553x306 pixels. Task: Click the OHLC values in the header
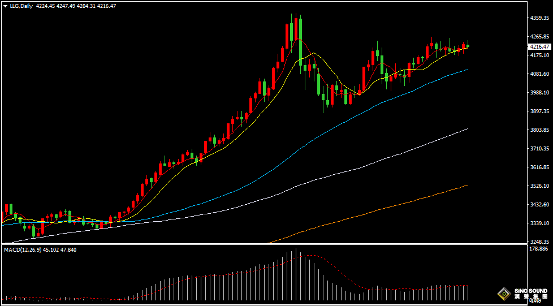coord(76,6)
